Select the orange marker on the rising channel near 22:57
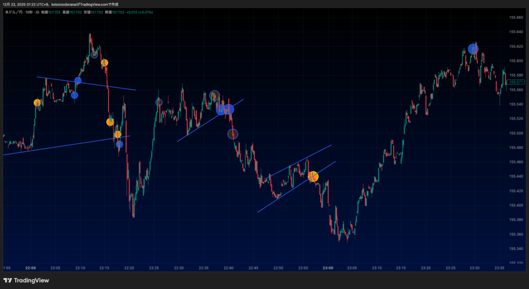This screenshot has width=529, height=289. (x=313, y=177)
